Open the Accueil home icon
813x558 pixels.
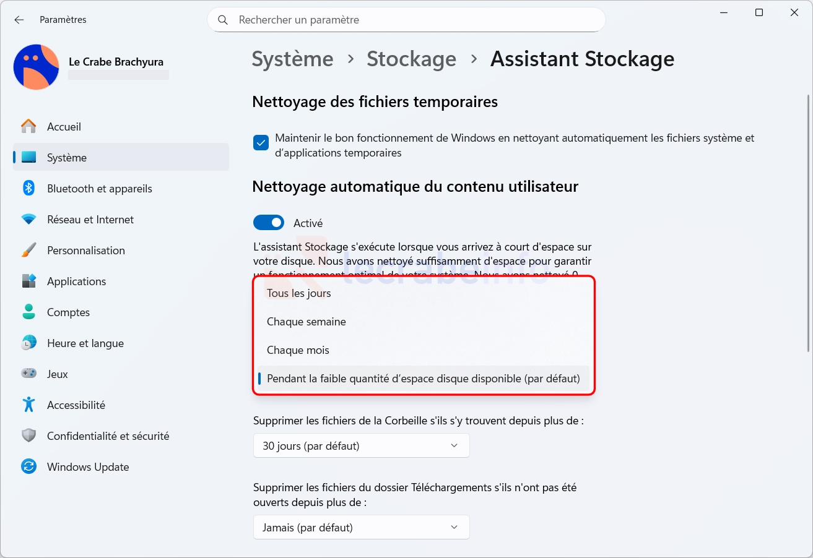28,127
